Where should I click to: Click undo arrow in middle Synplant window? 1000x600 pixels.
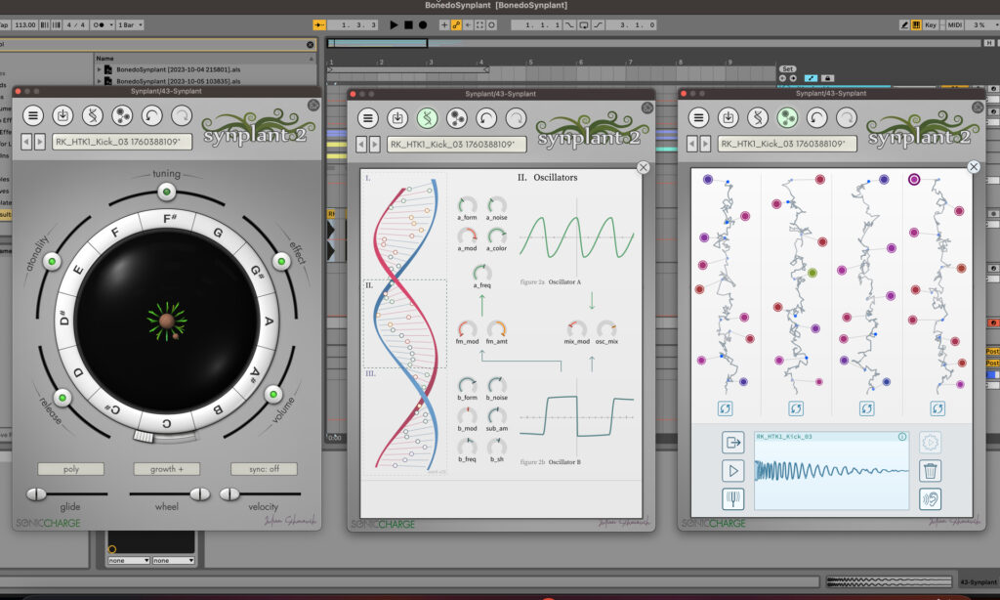click(x=485, y=117)
